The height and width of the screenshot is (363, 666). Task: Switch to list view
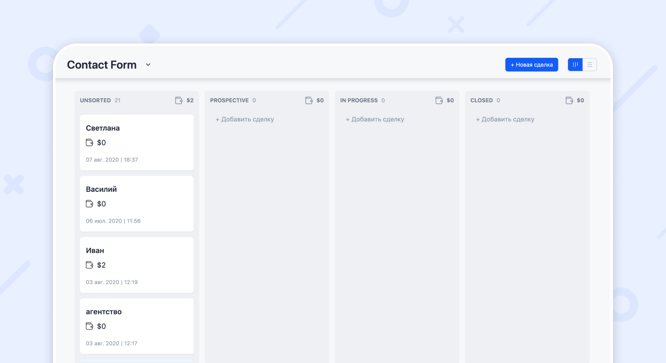pyautogui.click(x=589, y=64)
